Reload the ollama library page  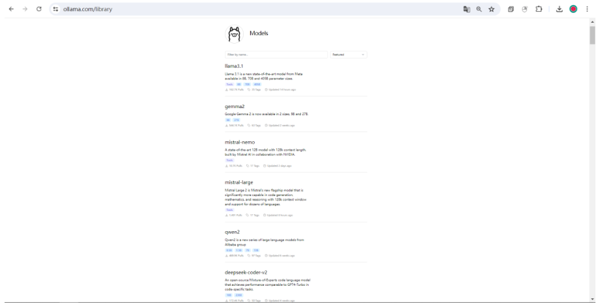tap(38, 9)
